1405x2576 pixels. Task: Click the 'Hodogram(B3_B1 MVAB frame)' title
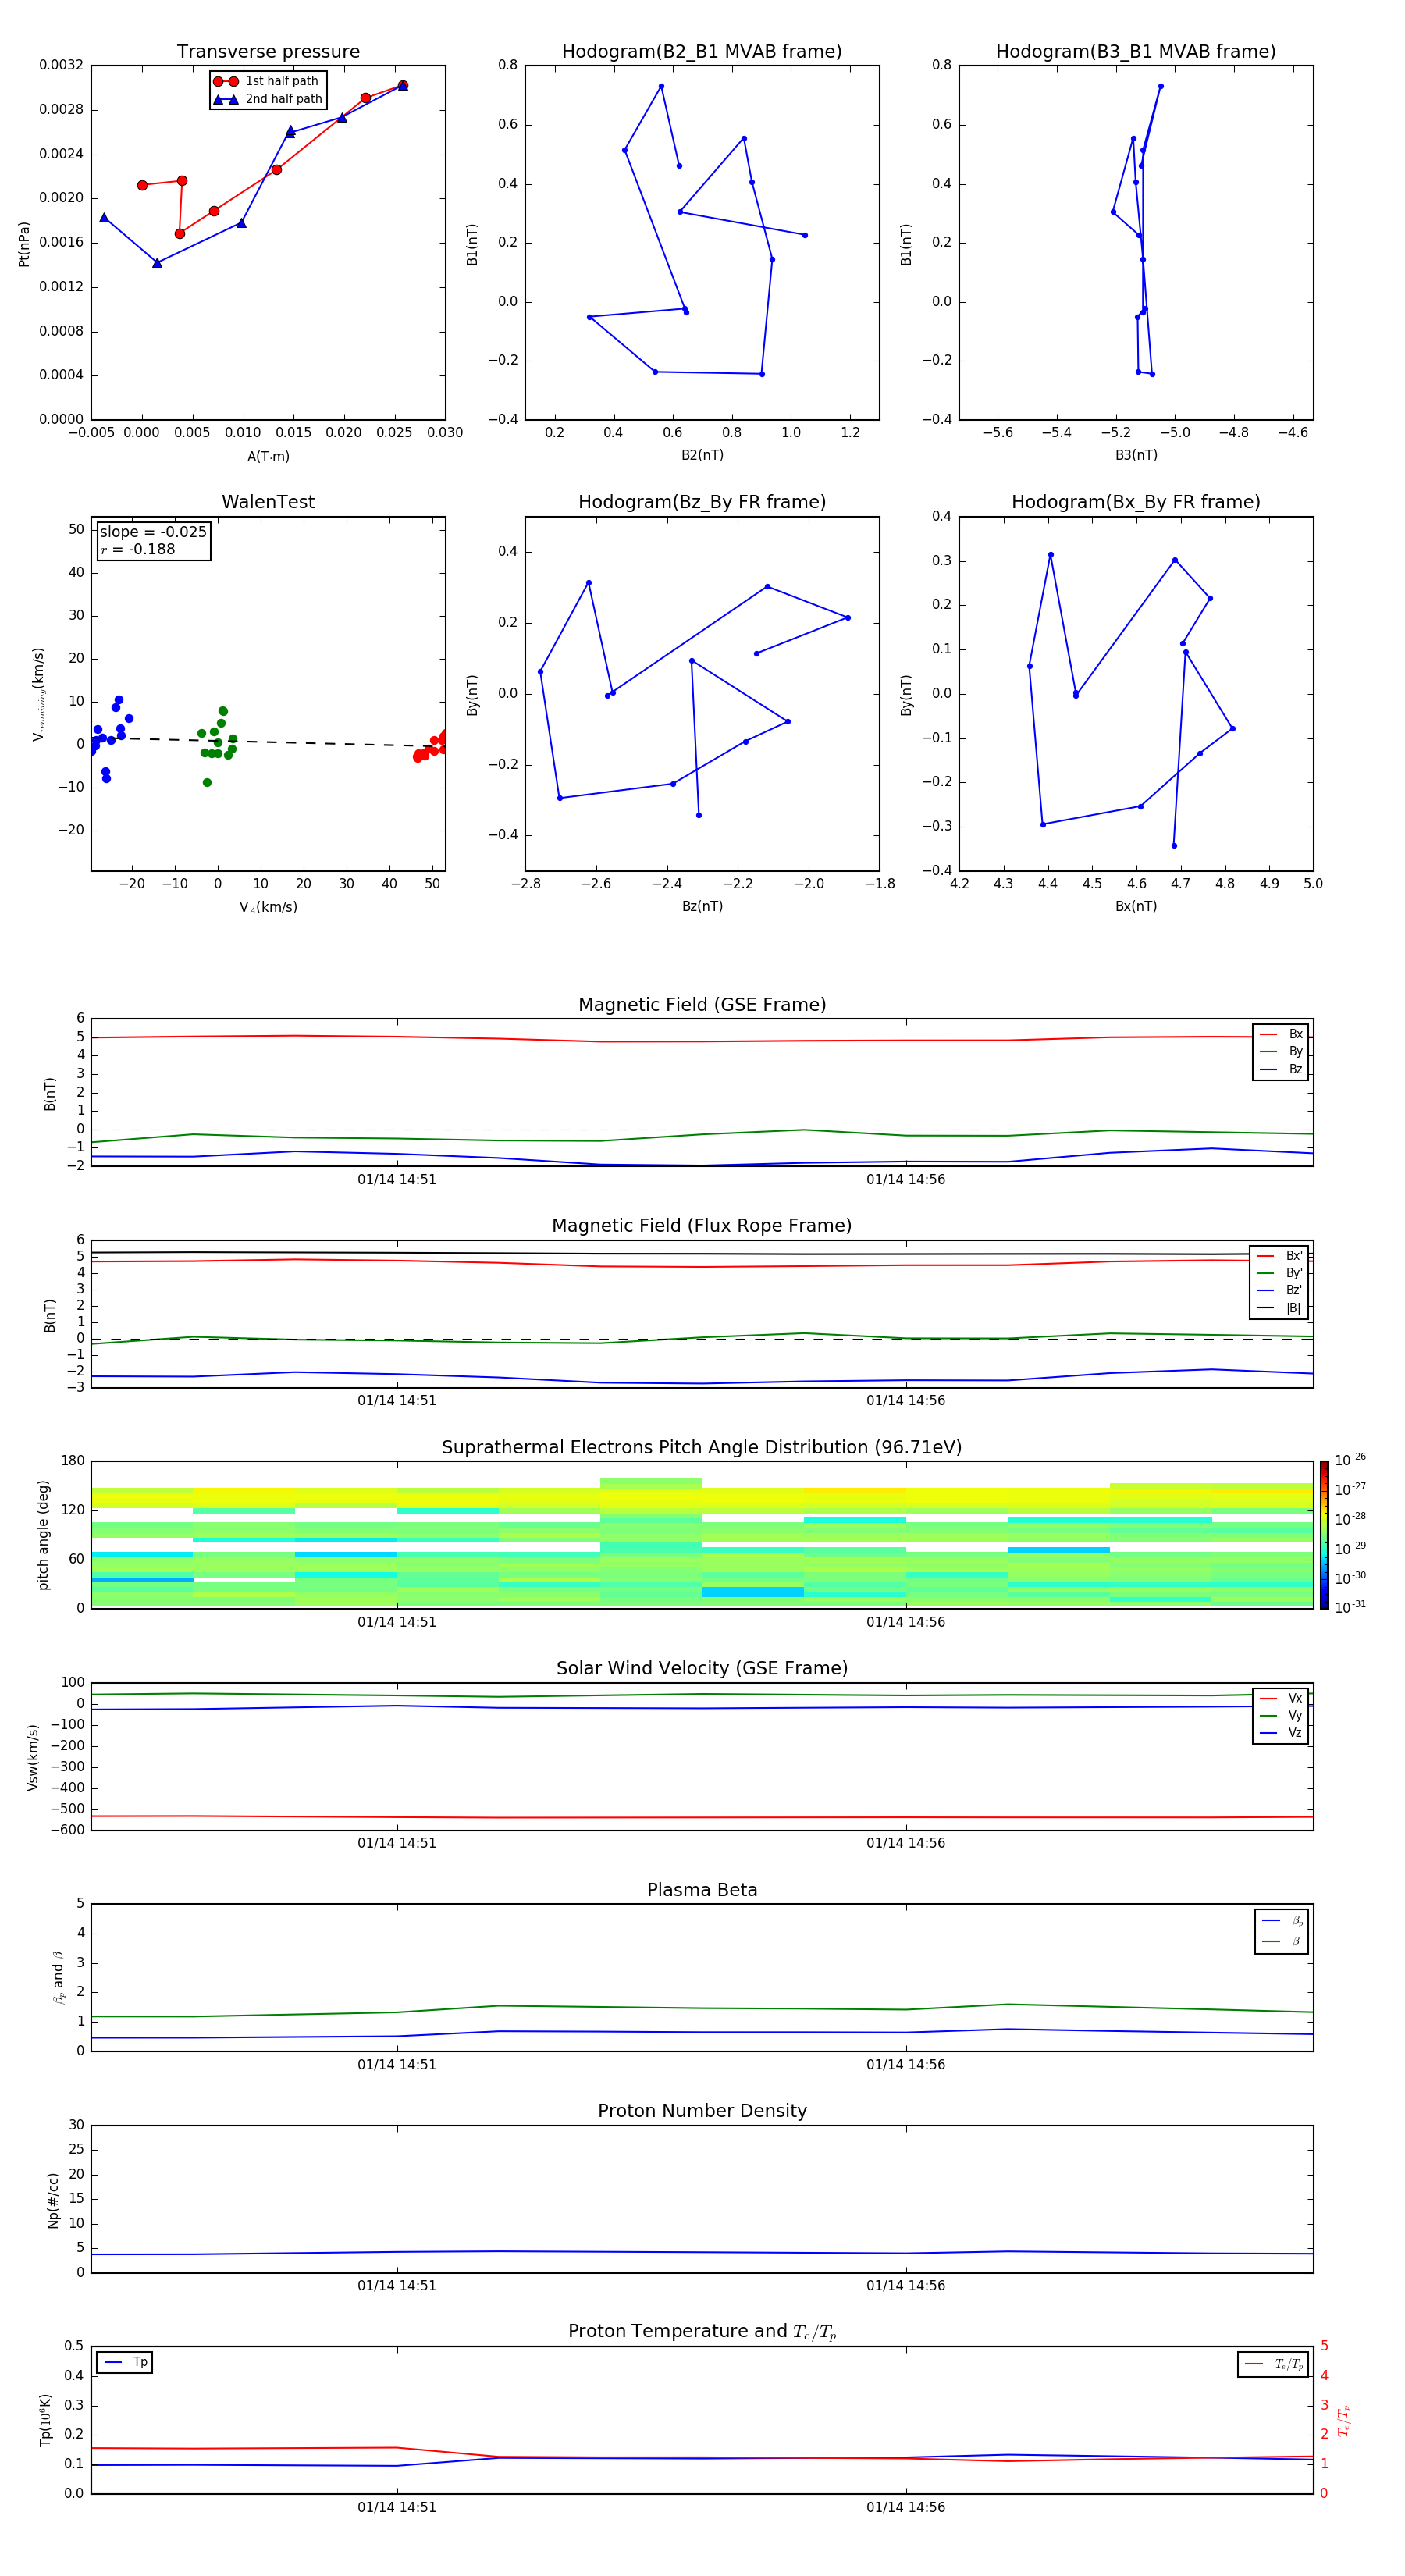[1136, 52]
